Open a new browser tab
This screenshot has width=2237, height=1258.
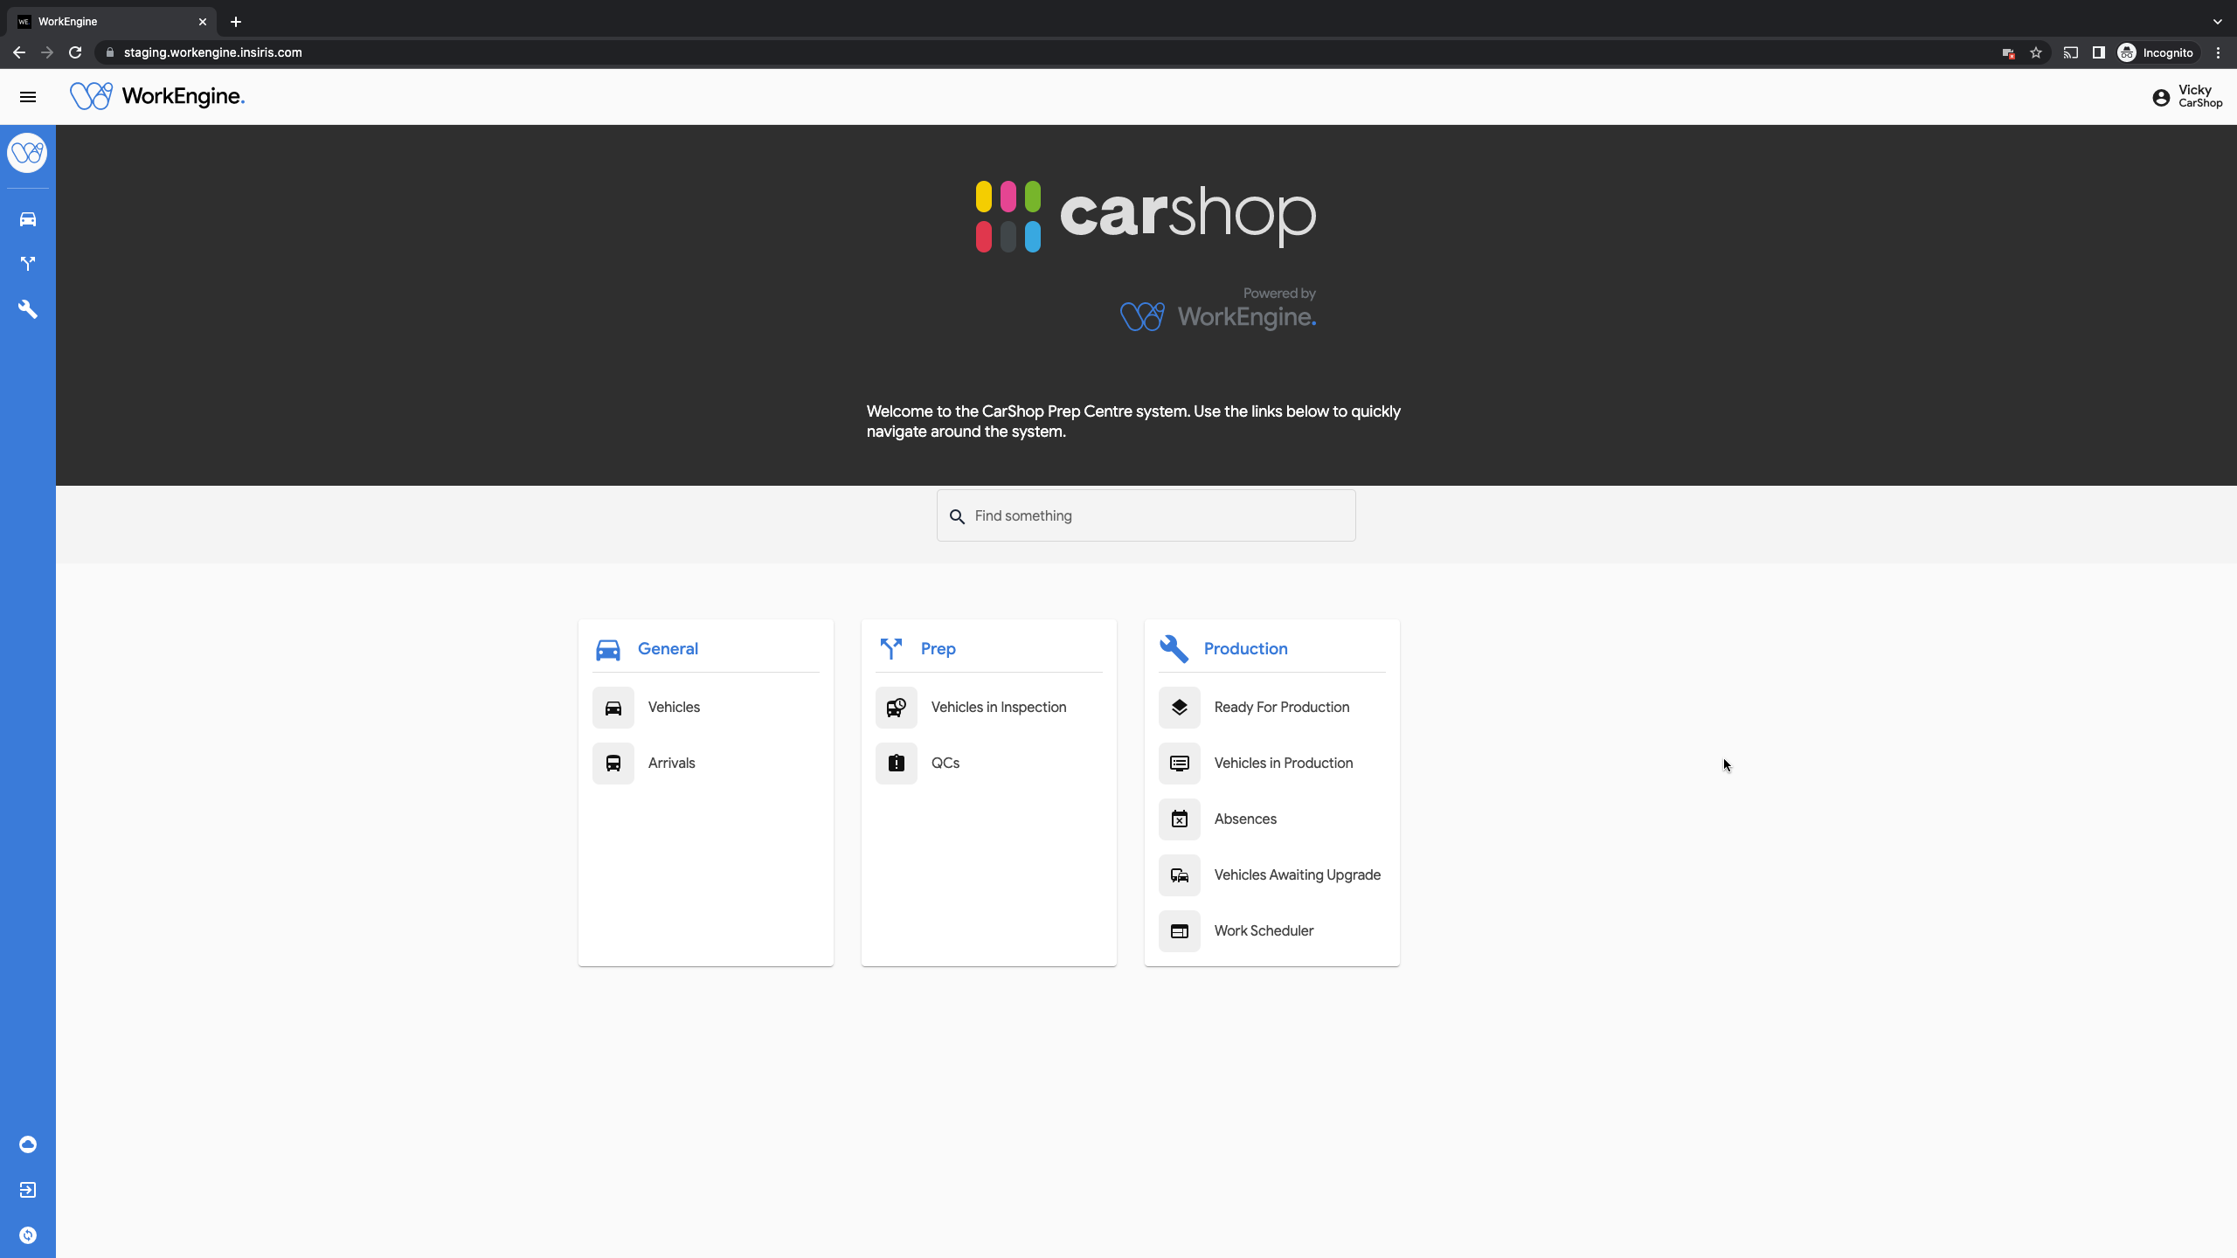[x=236, y=22]
